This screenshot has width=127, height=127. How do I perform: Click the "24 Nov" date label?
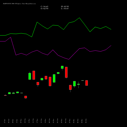point(57,121)
